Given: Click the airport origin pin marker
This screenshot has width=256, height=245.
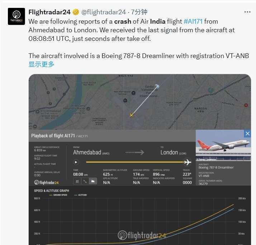Looking at the screenshot, I should point(157,86).
